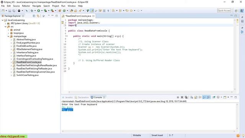Toggle Show Console on Standard Error change
Image resolution: width=245 pixels, height=138 pixels.
(208, 97)
